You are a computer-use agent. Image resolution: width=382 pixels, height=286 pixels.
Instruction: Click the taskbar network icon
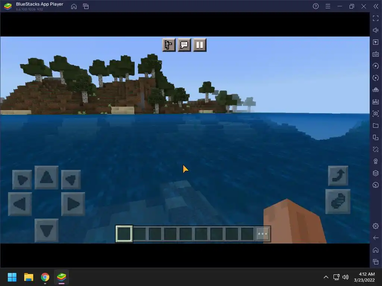[x=336, y=277]
